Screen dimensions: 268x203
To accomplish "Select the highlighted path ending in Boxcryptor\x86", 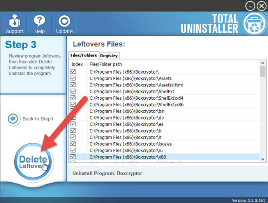I will 128,157.
